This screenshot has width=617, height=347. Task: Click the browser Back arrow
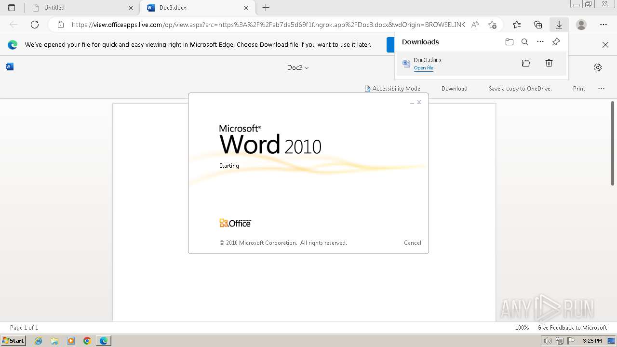pyautogui.click(x=13, y=25)
